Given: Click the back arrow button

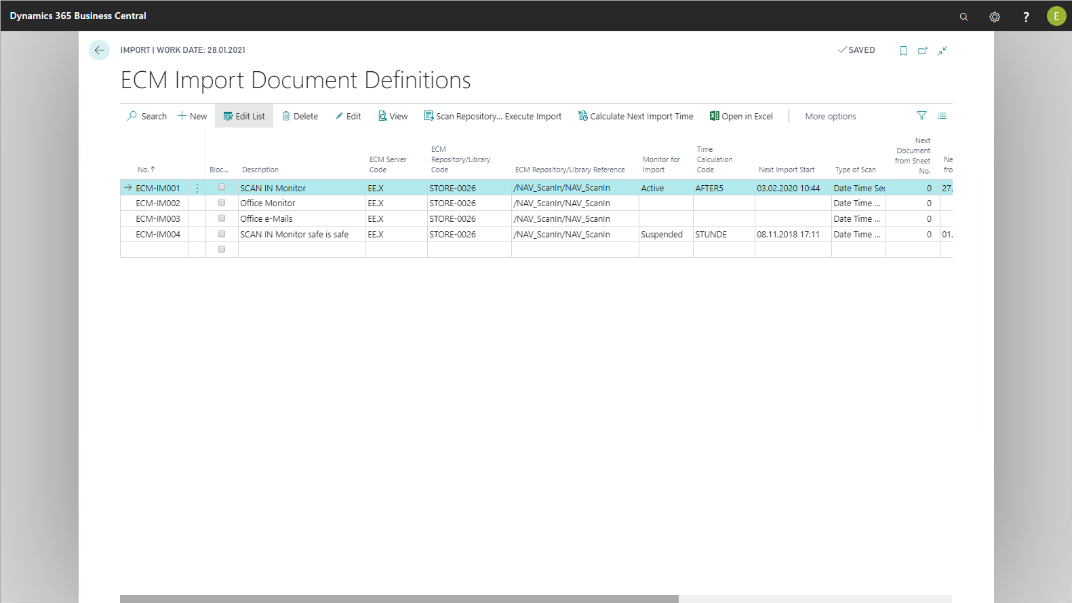Looking at the screenshot, I should (x=99, y=50).
